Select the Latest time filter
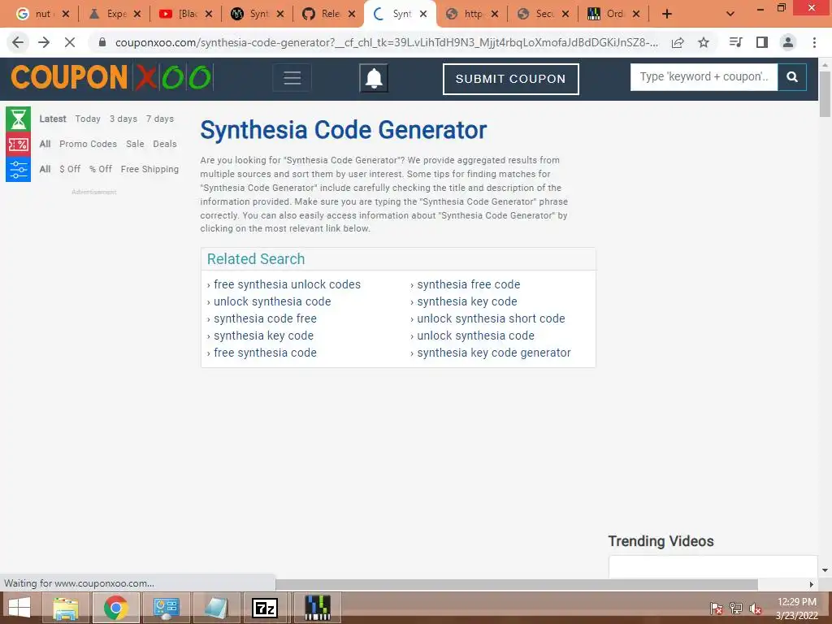 53,119
